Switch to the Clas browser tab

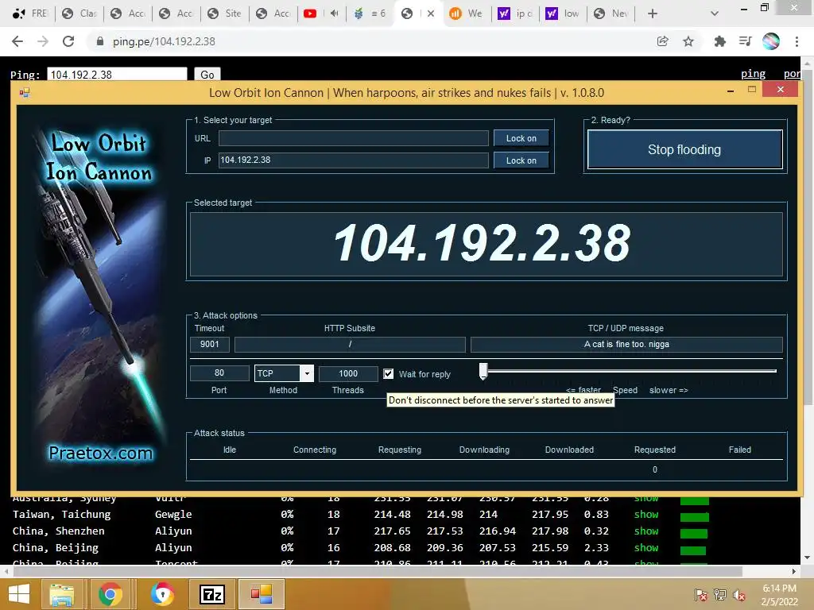point(79,14)
